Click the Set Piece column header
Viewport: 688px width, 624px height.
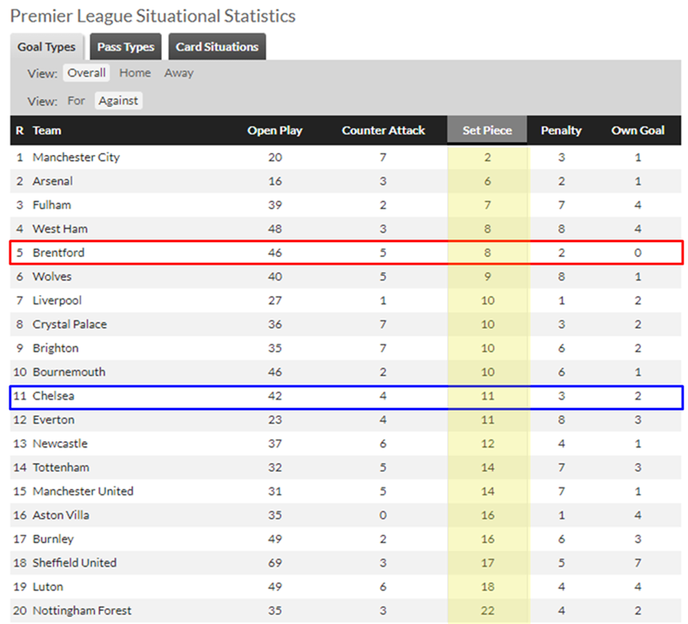[487, 130]
